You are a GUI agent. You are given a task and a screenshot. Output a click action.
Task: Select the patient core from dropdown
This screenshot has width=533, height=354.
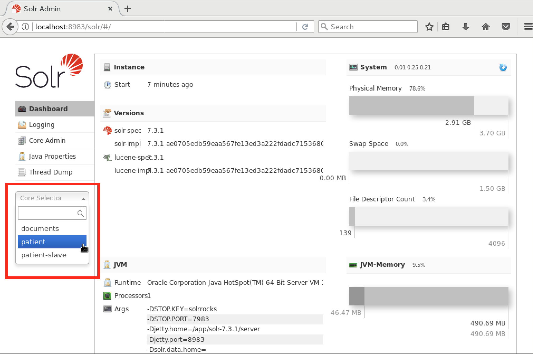(x=52, y=241)
